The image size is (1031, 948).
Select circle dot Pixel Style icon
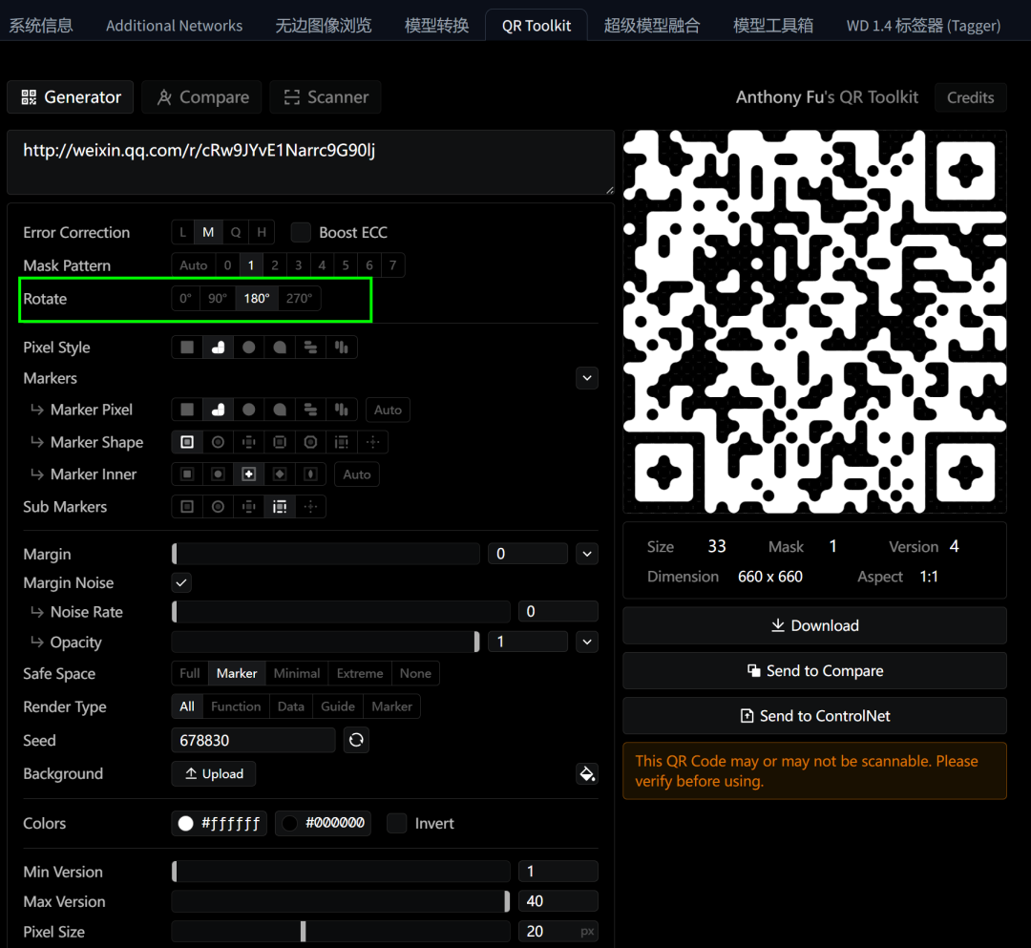click(x=248, y=348)
